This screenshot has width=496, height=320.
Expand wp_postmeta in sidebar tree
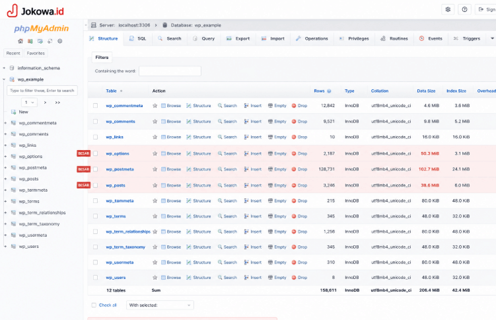5,168
